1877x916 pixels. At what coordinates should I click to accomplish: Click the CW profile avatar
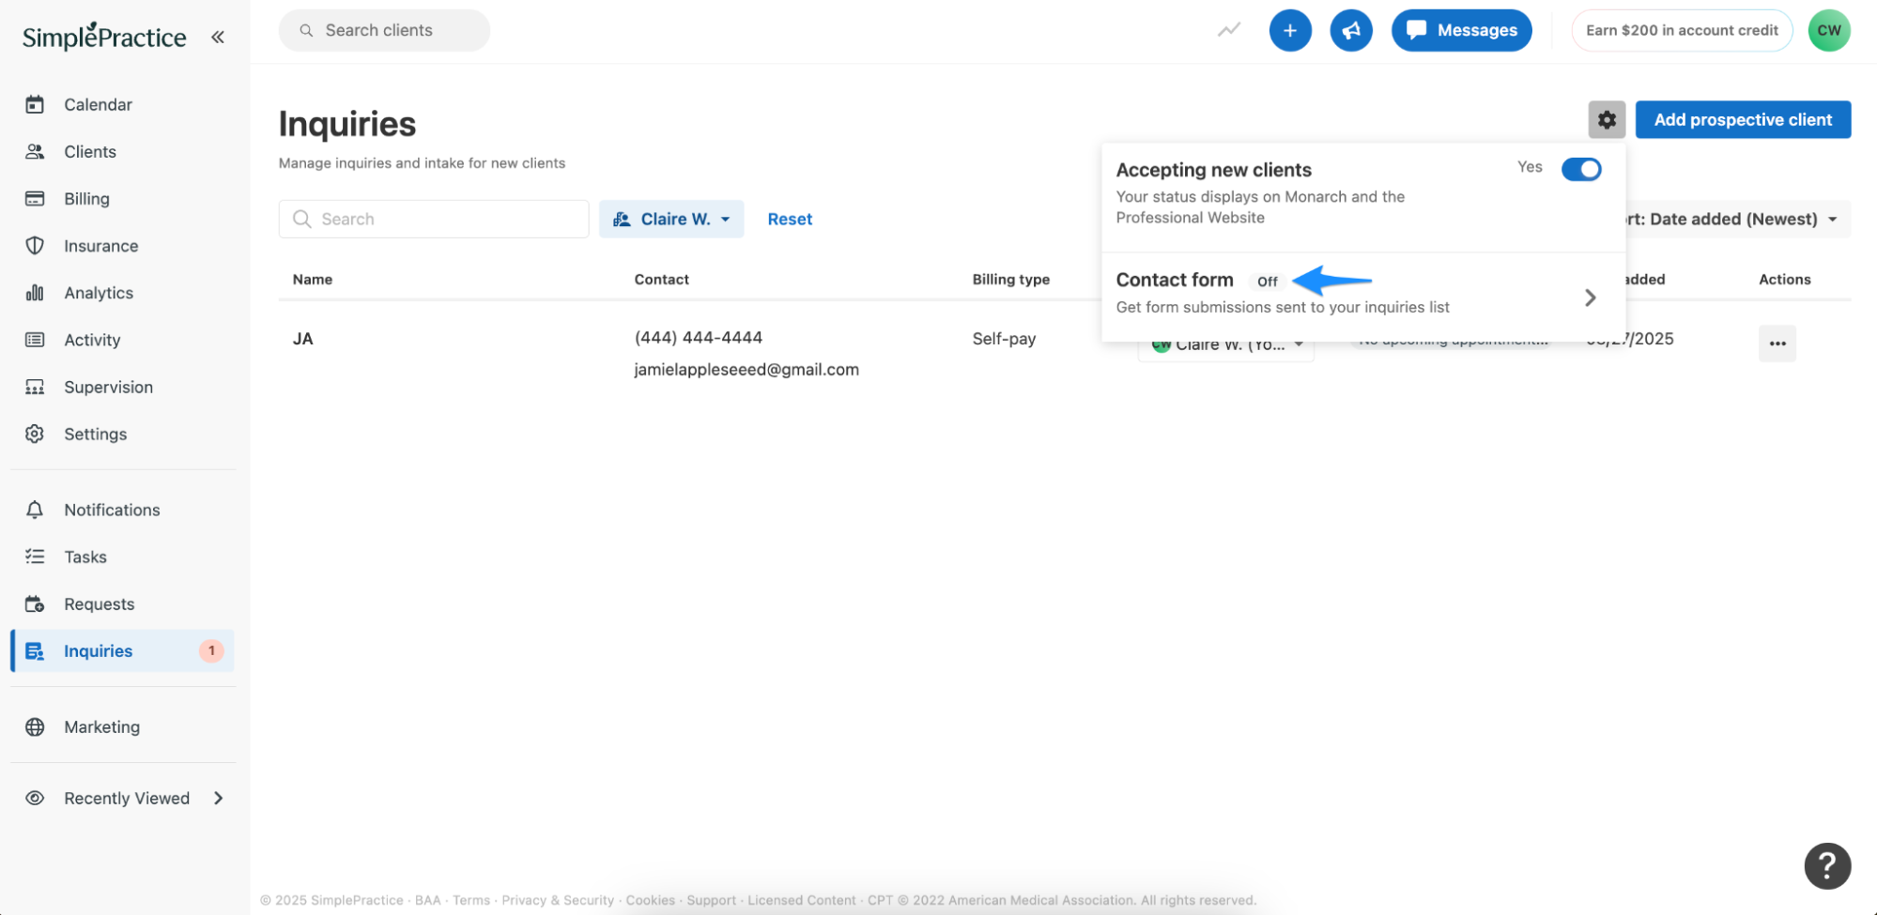1829,30
